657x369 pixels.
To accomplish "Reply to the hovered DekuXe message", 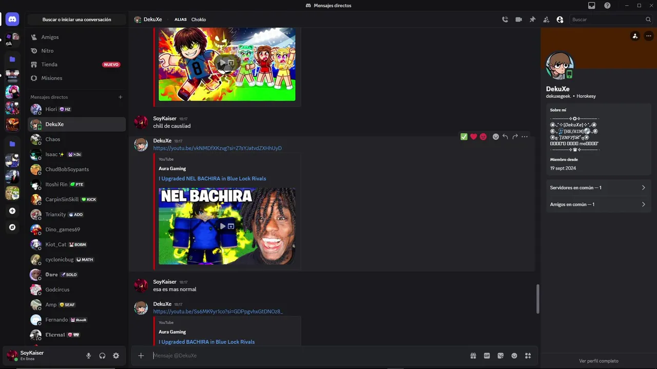I will (x=505, y=137).
